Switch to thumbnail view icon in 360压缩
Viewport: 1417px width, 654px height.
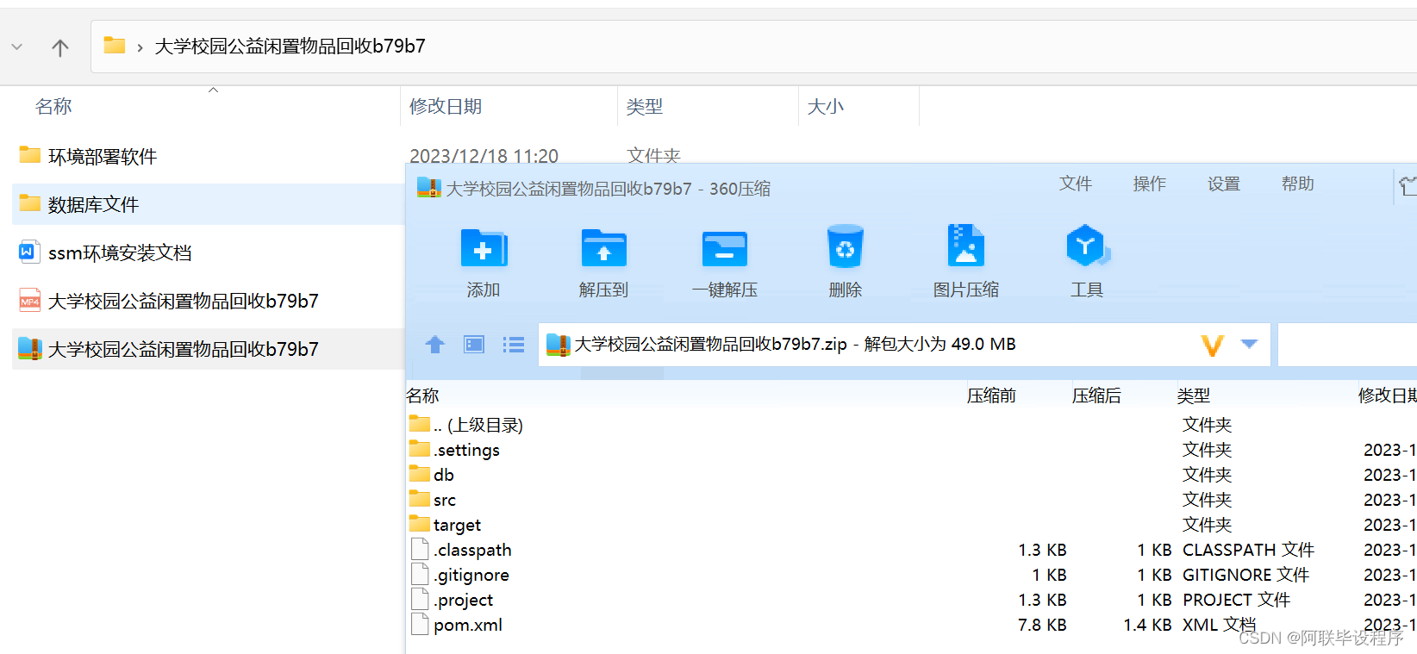[x=474, y=345]
